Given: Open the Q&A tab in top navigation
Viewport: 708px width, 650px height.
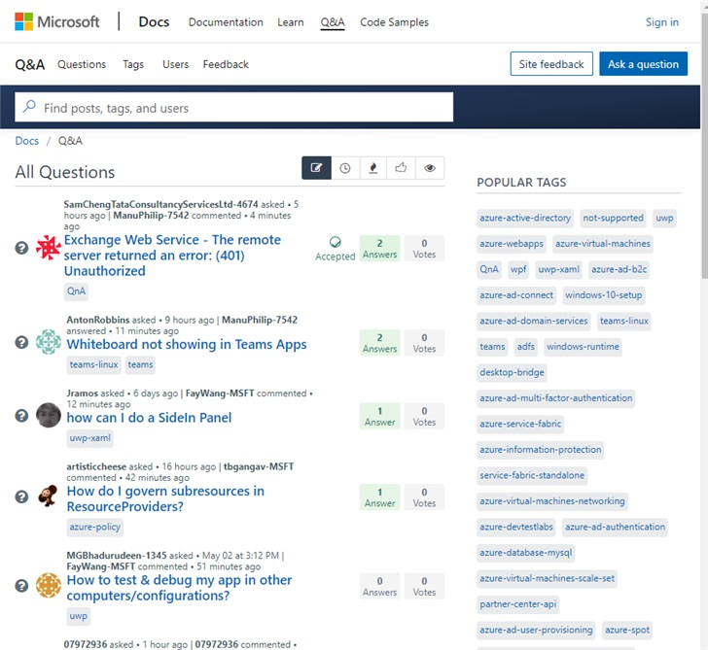Looking at the screenshot, I should 333,22.
